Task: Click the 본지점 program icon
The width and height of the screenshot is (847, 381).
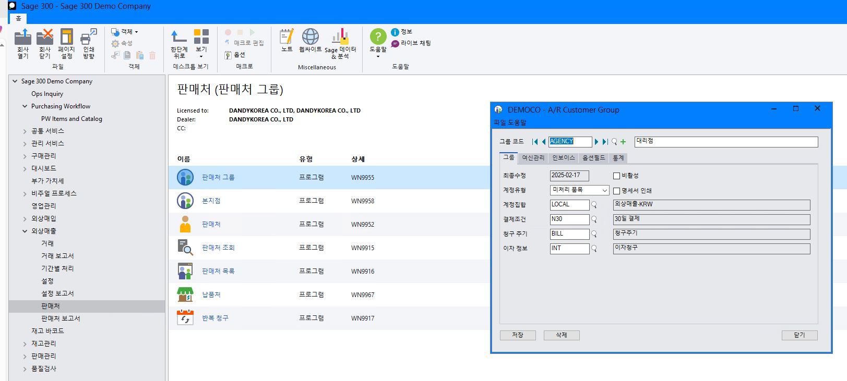Action: point(185,201)
